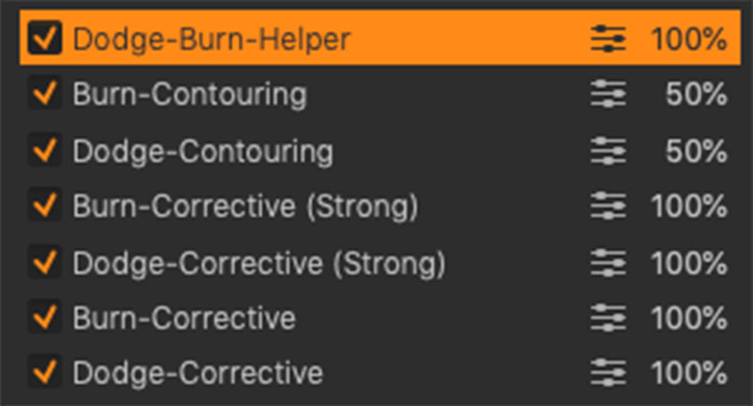Click the 50% opacity of Dodge-Contouring

coord(696,151)
